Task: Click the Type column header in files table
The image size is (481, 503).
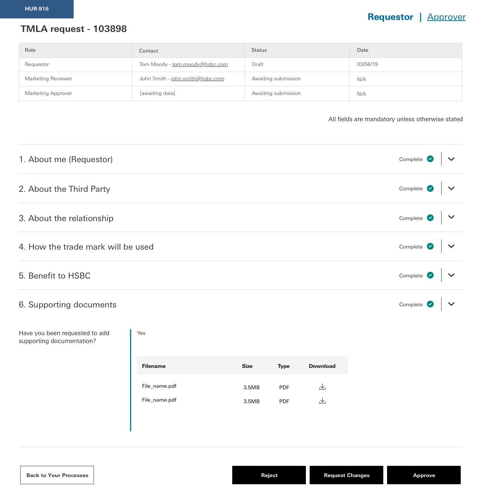Action: coord(284,366)
